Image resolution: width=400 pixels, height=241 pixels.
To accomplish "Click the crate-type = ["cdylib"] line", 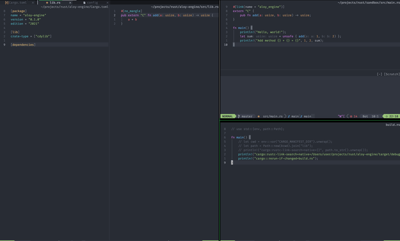I will pyautogui.click(x=31, y=36).
